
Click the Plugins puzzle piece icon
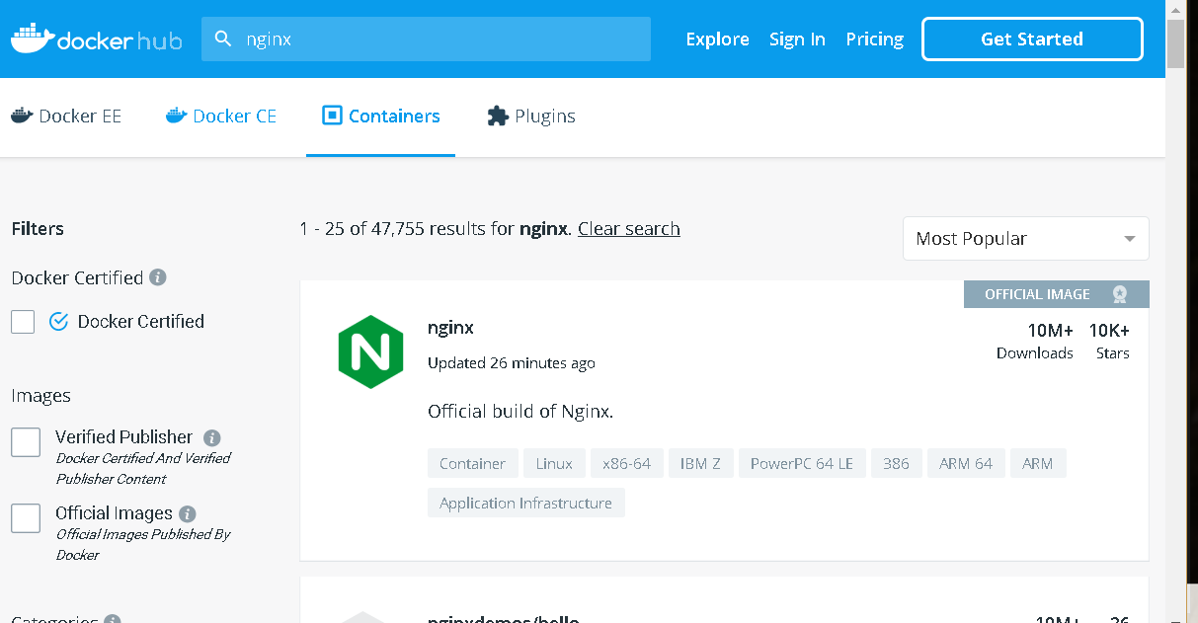coord(498,116)
